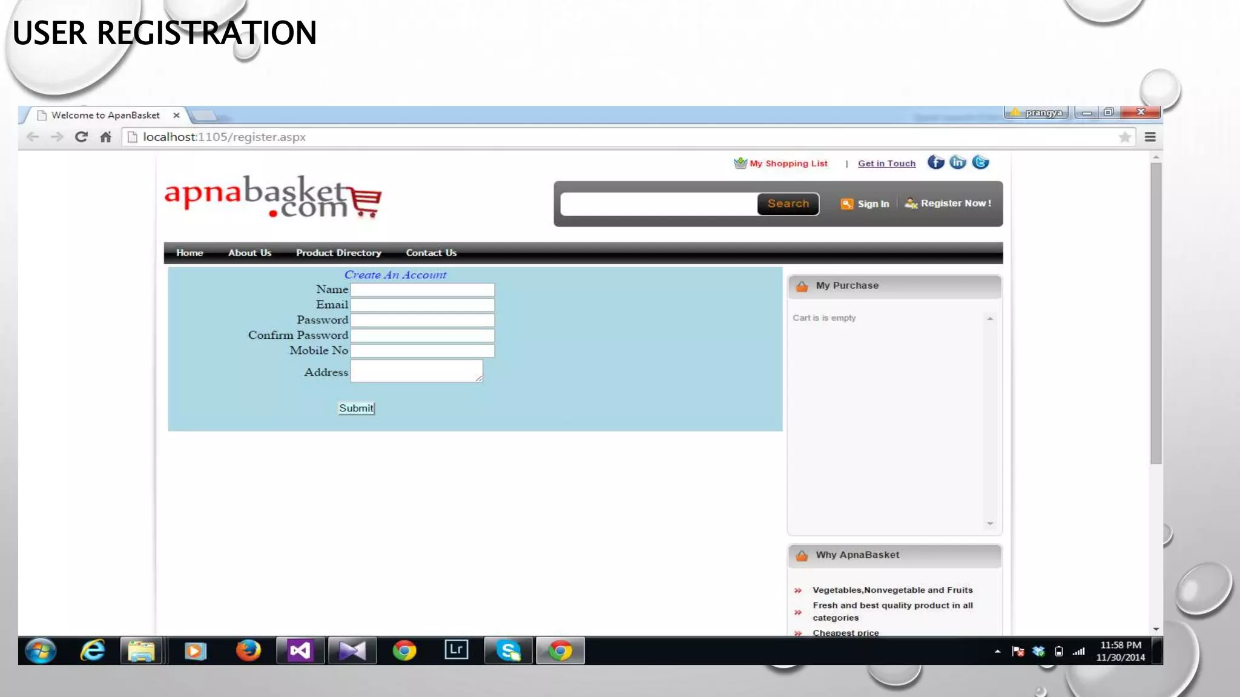
Task: Click 'Vegetables,Nonvegetable and Fruits' text
Action: pyautogui.click(x=892, y=590)
